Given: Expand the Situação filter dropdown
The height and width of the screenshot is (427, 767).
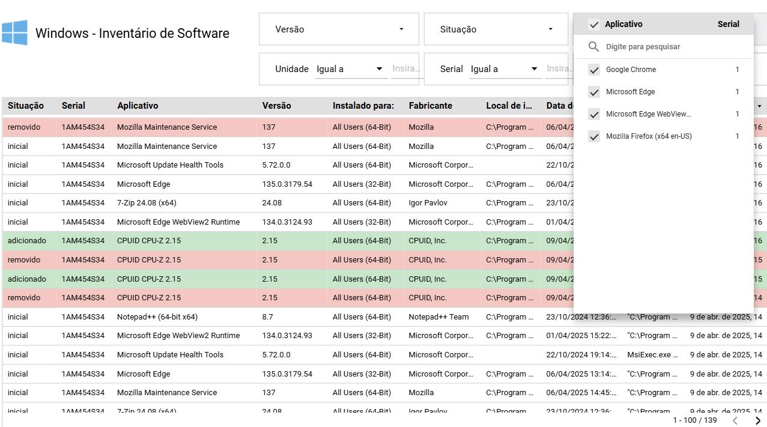Looking at the screenshot, I should 496,29.
